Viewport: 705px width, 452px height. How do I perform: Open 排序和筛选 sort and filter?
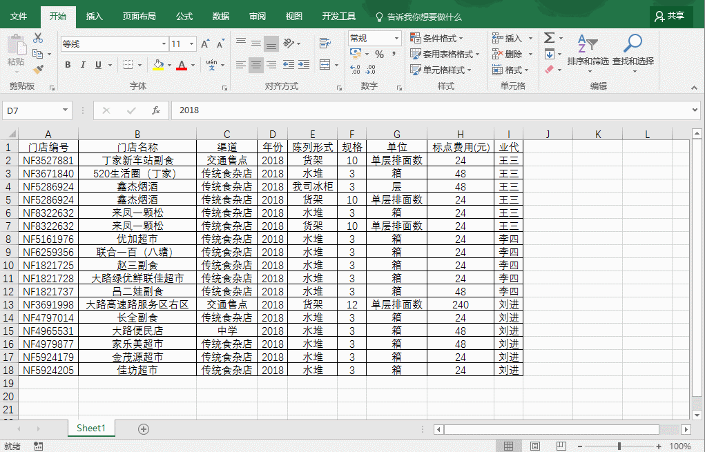pos(588,50)
